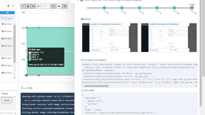Click image/png label of first asset

point(95,50)
